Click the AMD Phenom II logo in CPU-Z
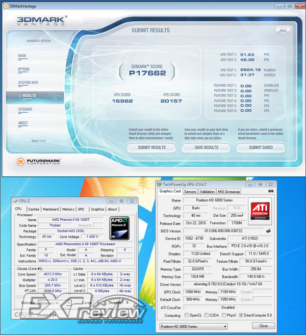 (x=119, y=228)
